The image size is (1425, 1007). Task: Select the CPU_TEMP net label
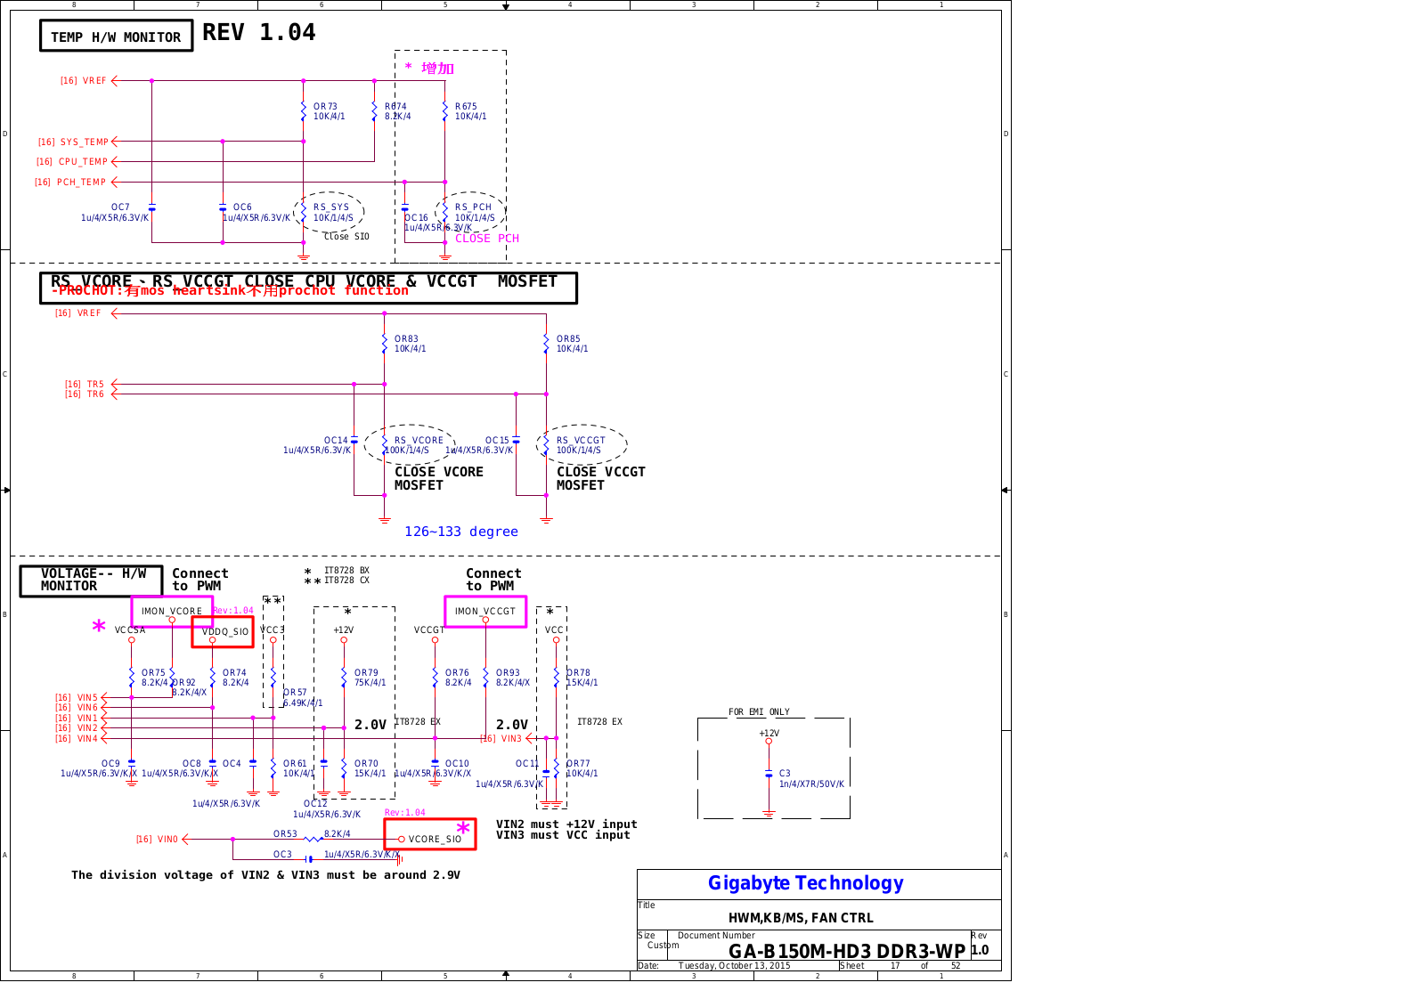(x=83, y=162)
